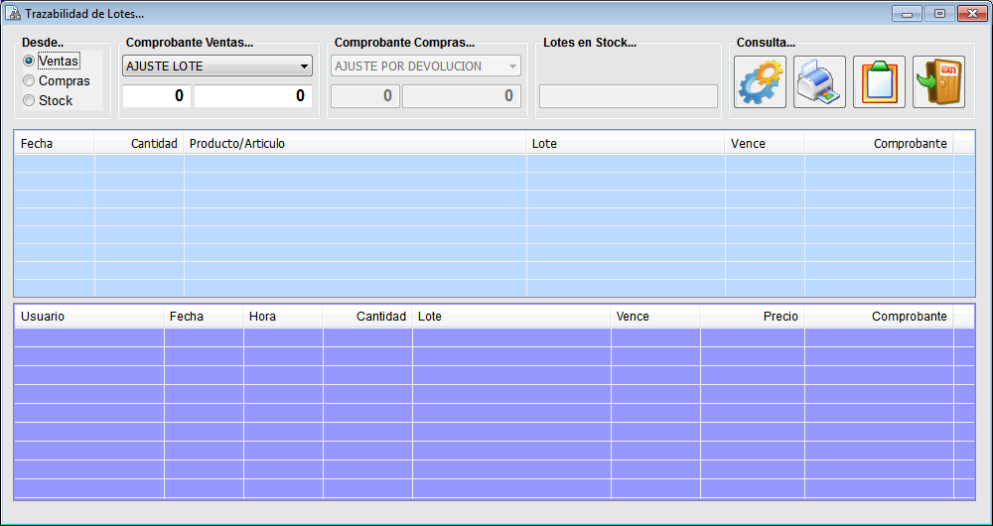Screen dimensions: 993x526
Task: Print results with the printer icon
Action: 819,81
